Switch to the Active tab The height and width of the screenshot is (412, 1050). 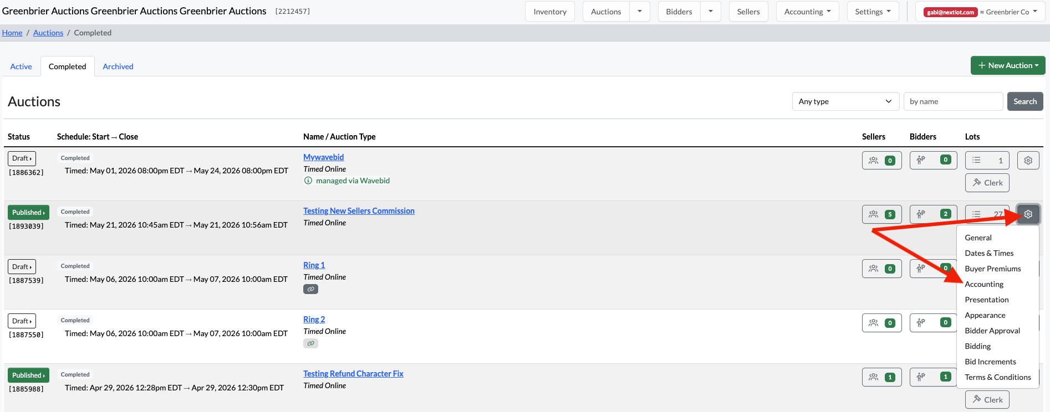point(21,66)
